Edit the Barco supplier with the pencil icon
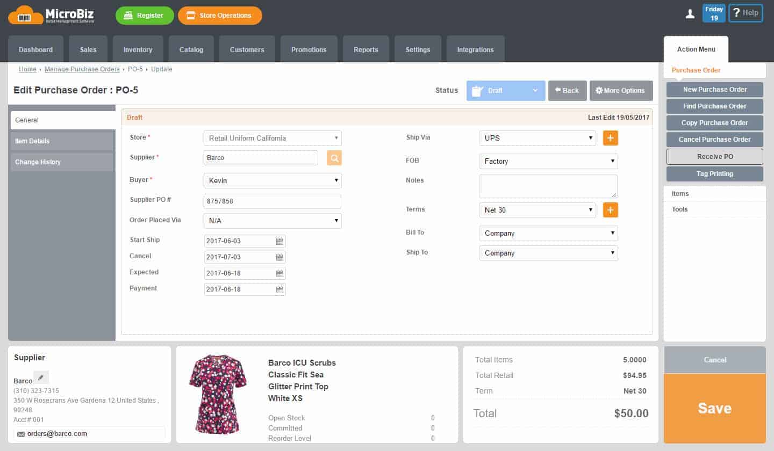Viewport: 774px width, 451px height. (x=41, y=377)
